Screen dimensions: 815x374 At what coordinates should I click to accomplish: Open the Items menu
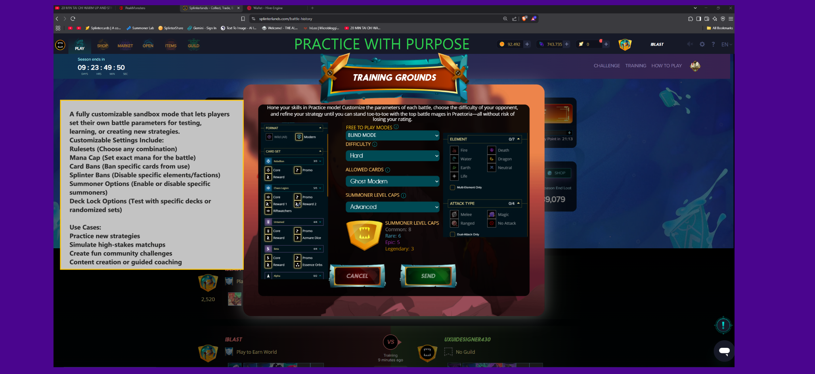point(171,44)
